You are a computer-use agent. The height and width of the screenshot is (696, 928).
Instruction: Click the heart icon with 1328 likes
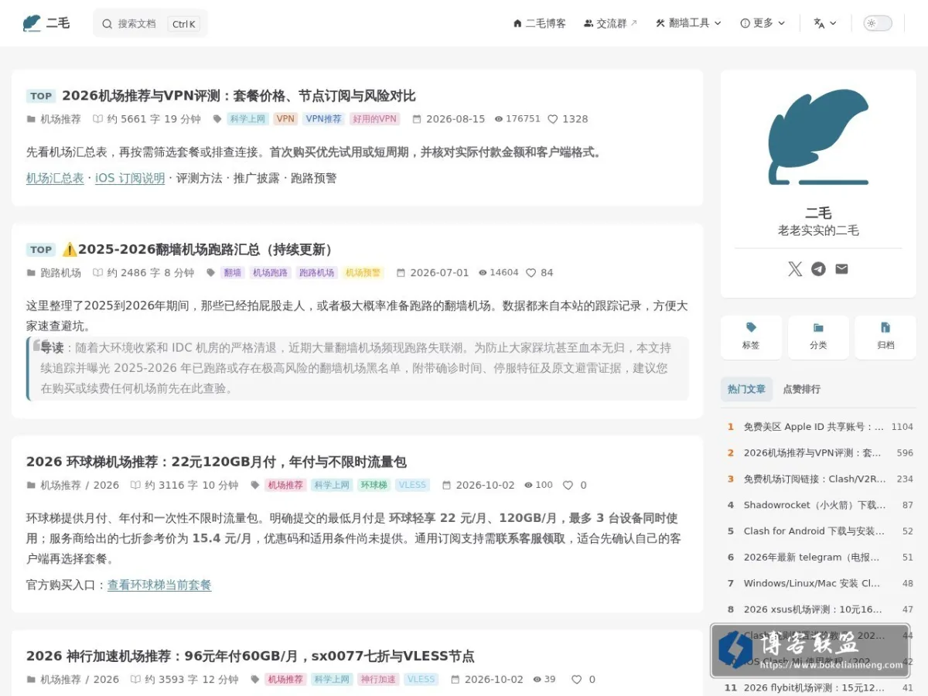[x=553, y=119]
